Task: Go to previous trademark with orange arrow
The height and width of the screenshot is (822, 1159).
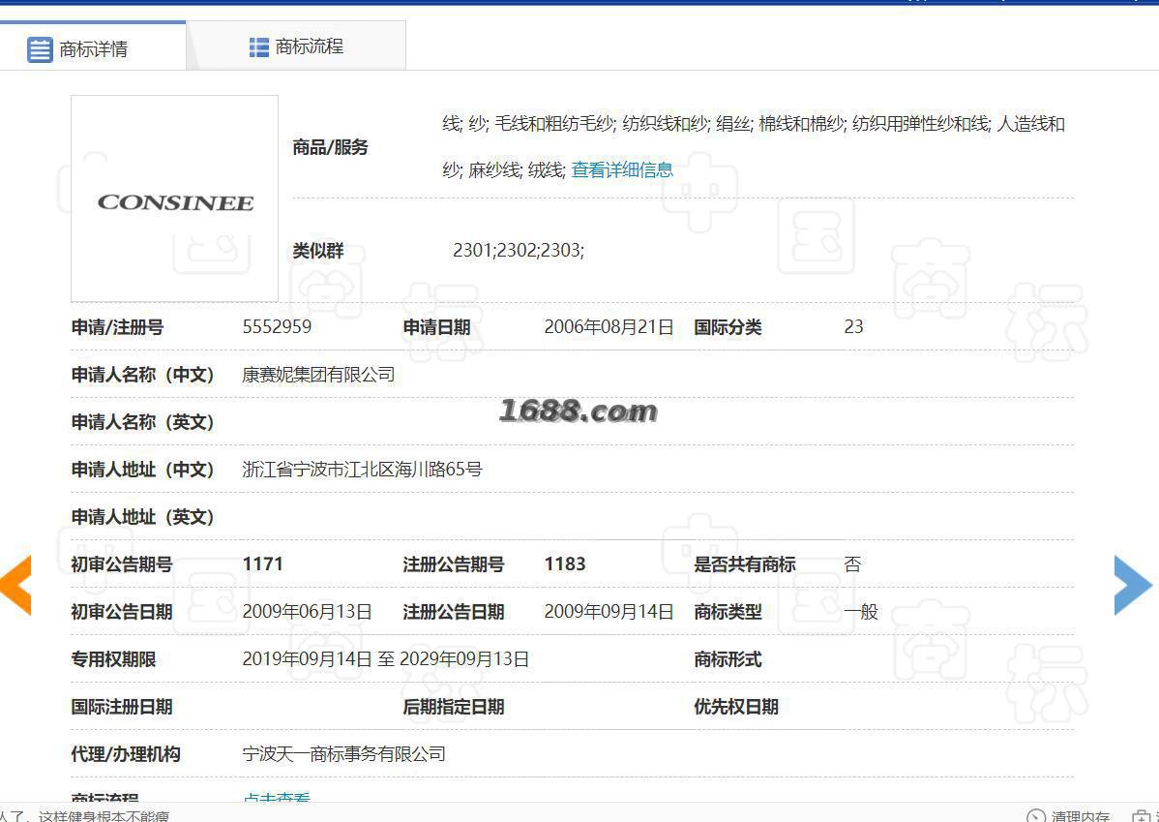Action: 15,585
